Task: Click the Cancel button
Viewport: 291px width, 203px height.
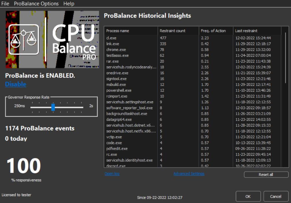Action: pyautogui.click(x=276, y=196)
